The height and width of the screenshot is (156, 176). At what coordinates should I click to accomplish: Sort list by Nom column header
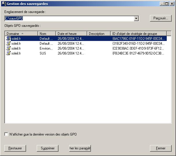tap(47, 34)
